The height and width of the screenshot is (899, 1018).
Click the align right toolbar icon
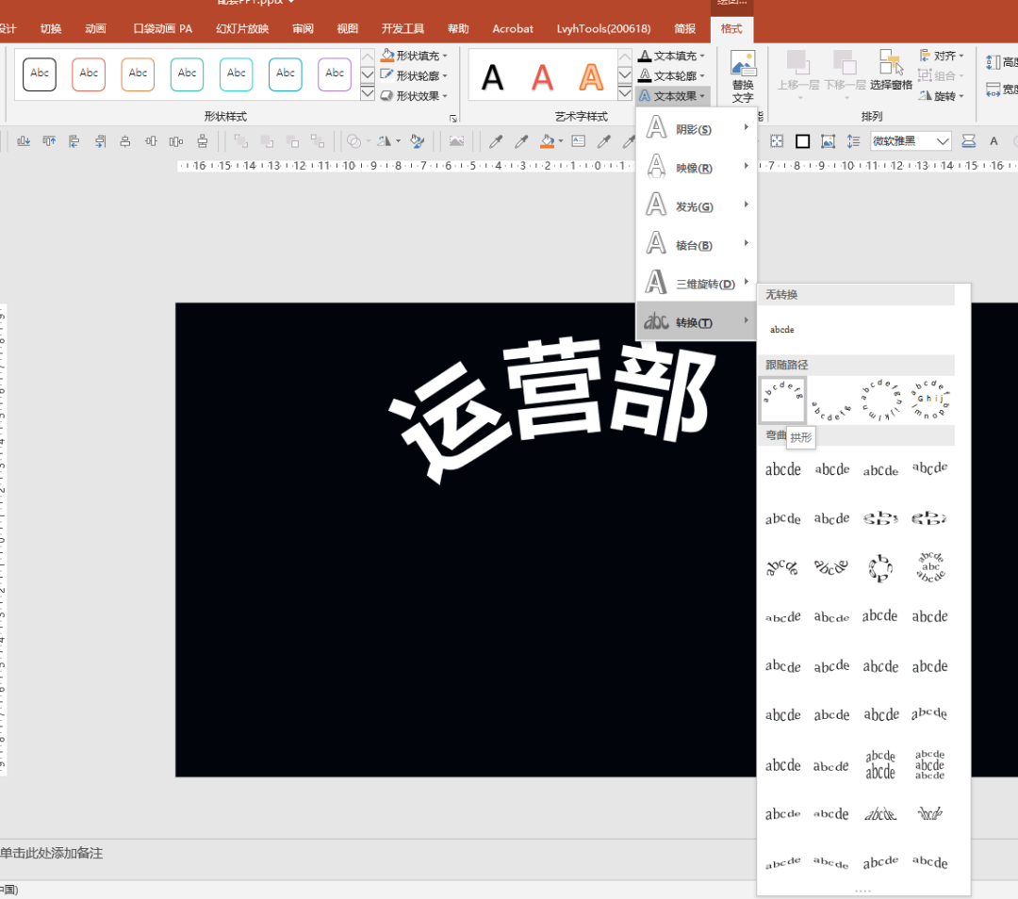point(100,140)
